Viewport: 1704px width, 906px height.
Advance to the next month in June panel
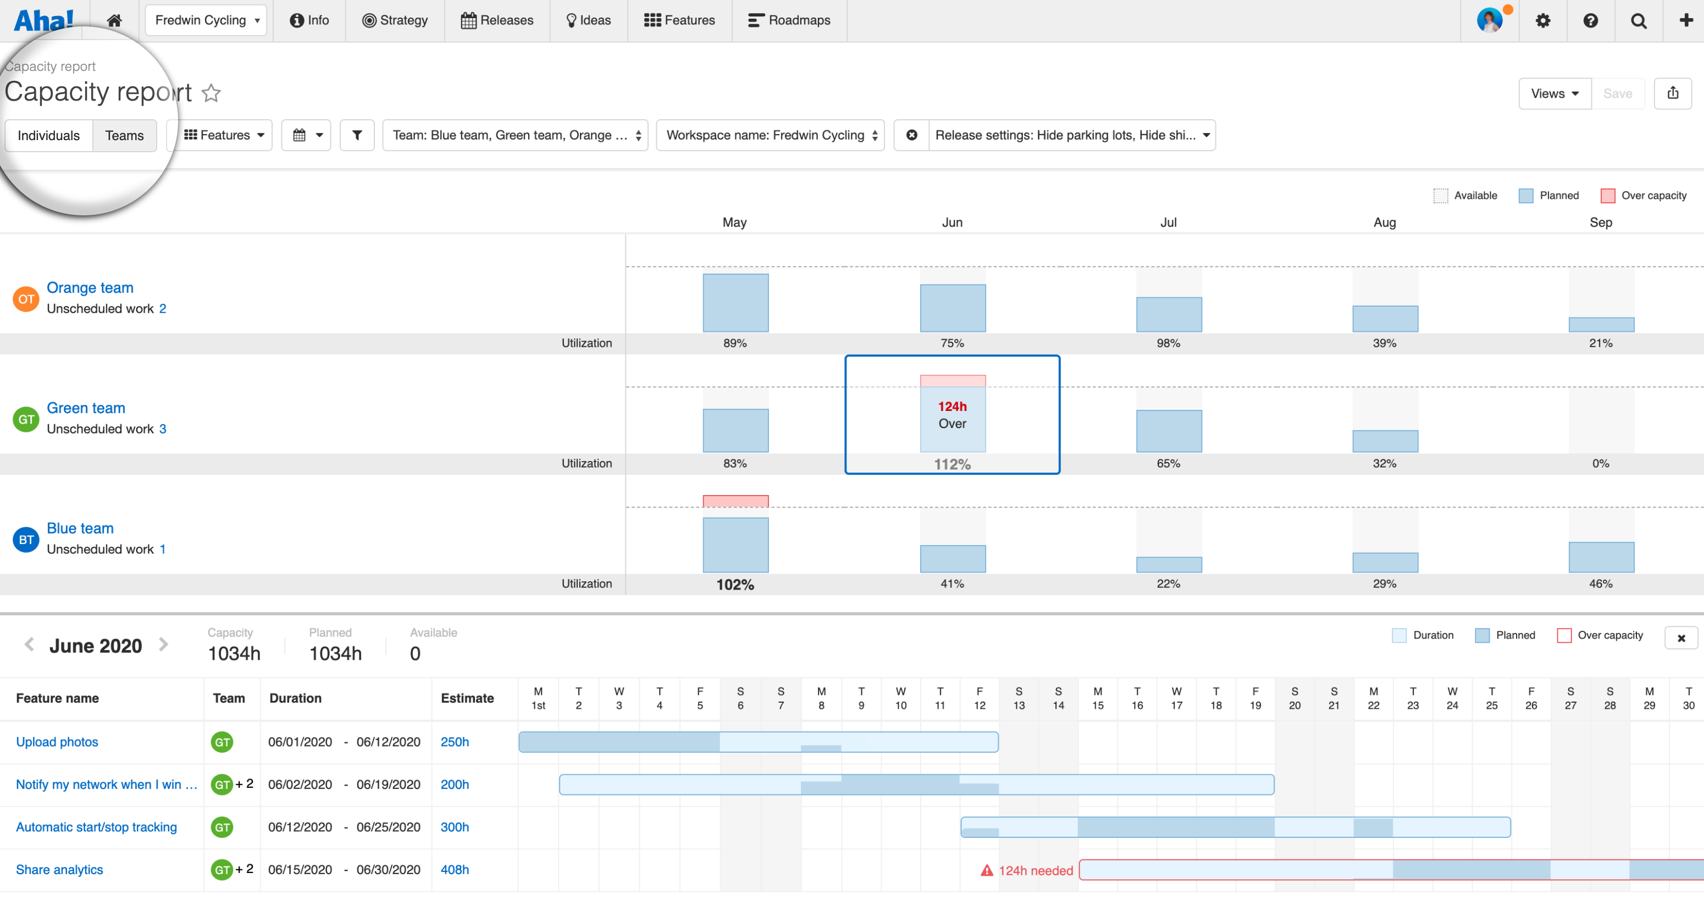(x=163, y=645)
